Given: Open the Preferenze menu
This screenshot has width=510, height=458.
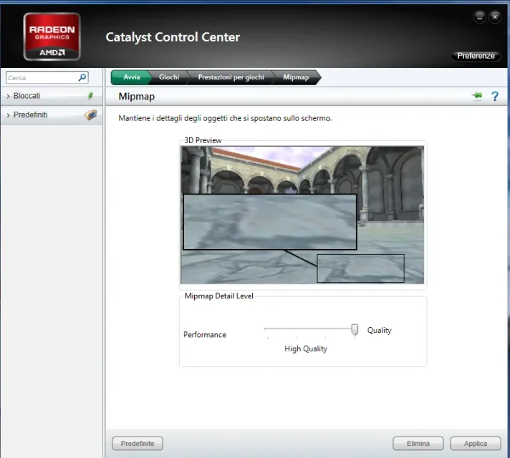Looking at the screenshot, I should pyautogui.click(x=476, y=56).
